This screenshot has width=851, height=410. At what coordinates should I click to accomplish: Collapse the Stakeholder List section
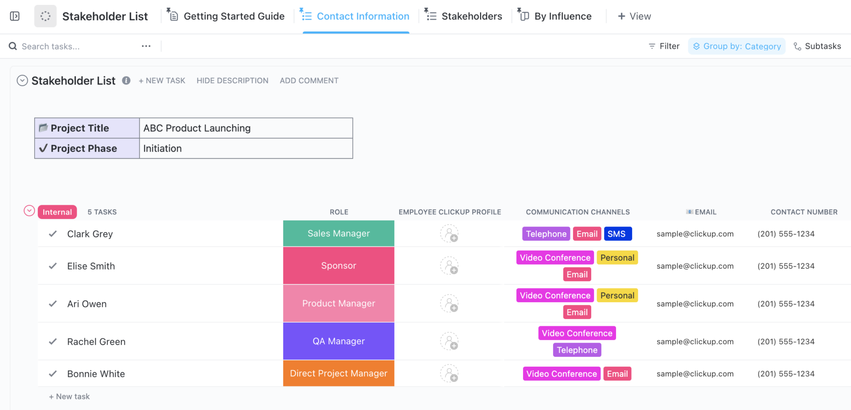tap(22, 81)
